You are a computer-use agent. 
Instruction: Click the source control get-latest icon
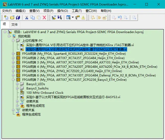point(126,17)
